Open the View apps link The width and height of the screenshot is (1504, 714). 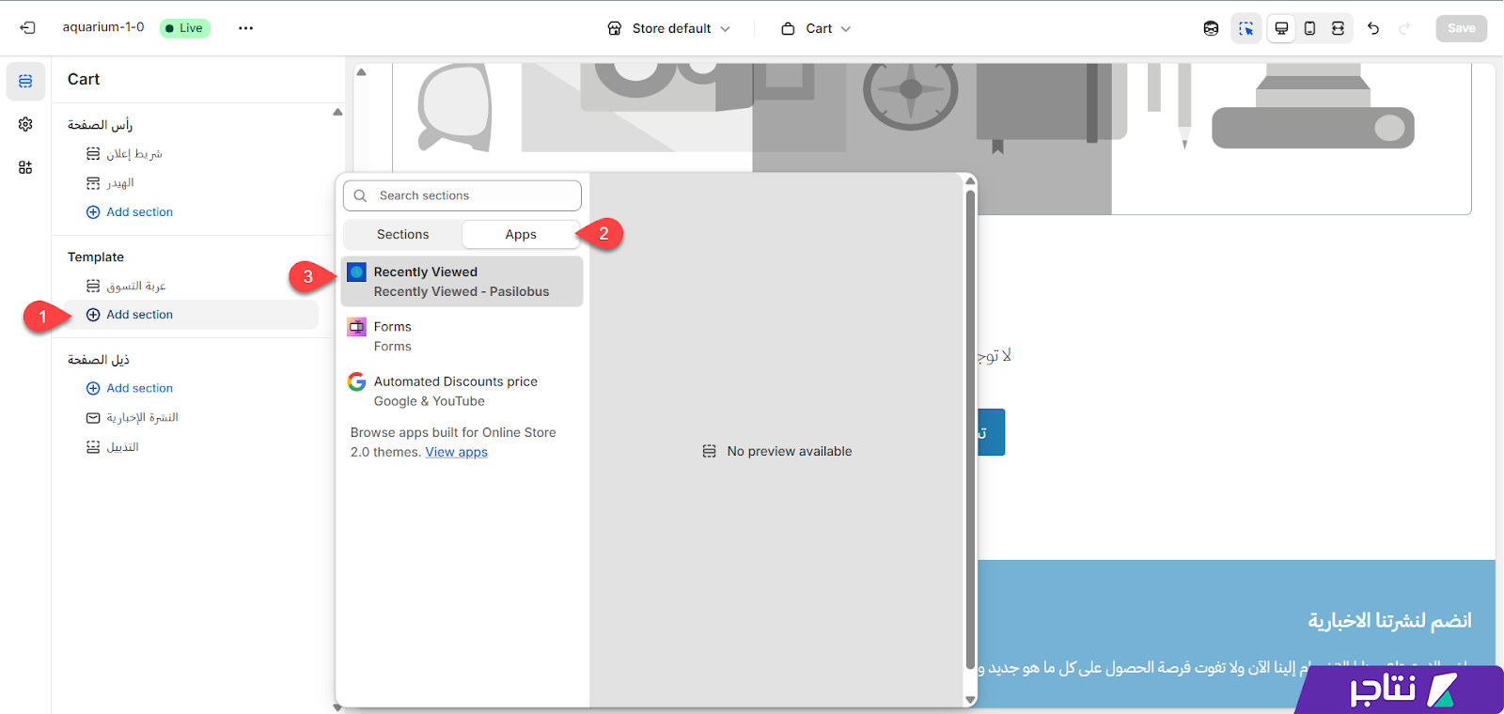pos(456,452)
